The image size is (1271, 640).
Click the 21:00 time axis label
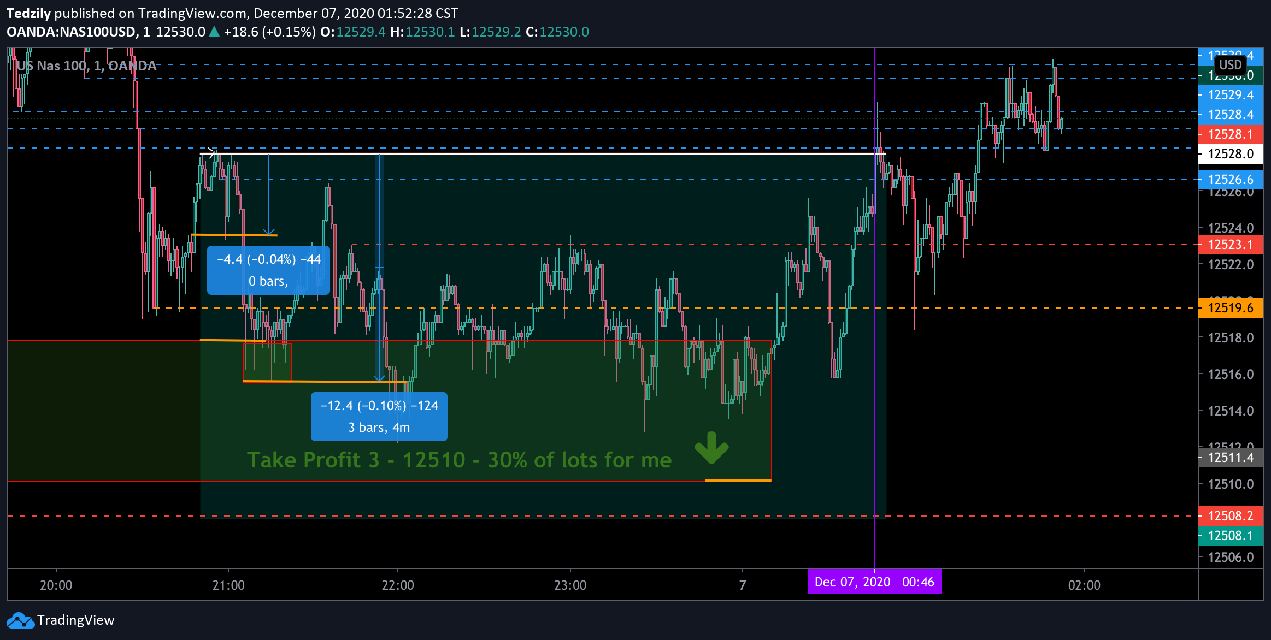pos(228,585)
